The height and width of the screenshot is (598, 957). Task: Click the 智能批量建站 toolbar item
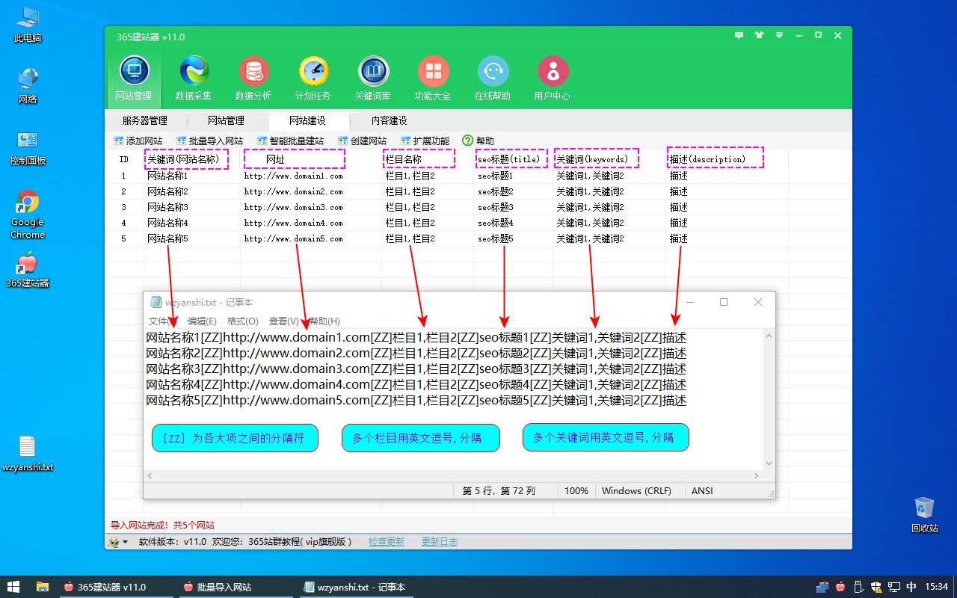point(291,141)
